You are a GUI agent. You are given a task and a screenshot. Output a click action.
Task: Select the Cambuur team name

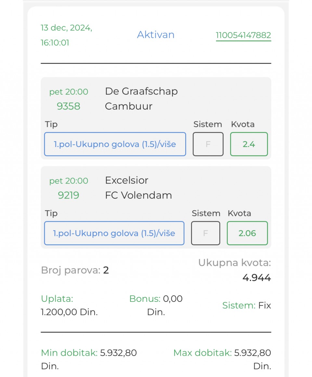click(129, 106)
